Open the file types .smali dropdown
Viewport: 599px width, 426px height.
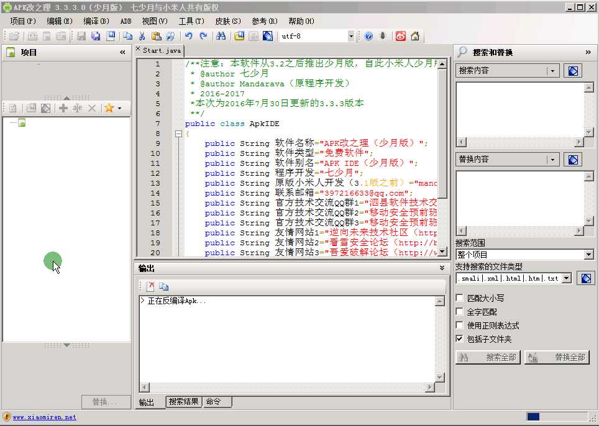coord(567,278)
